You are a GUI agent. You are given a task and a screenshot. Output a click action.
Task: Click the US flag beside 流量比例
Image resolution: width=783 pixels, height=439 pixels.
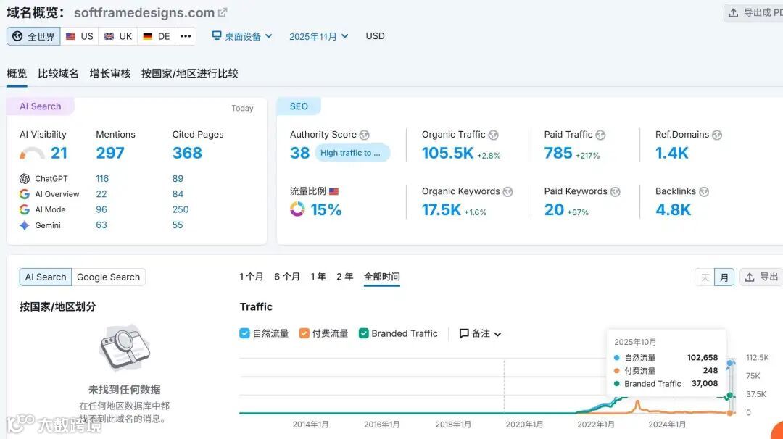tap(334, 191)
